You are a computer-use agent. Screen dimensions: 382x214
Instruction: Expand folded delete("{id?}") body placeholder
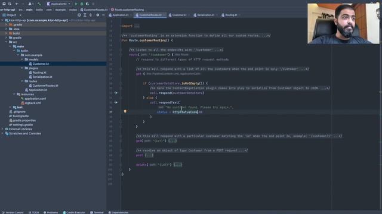178,165
